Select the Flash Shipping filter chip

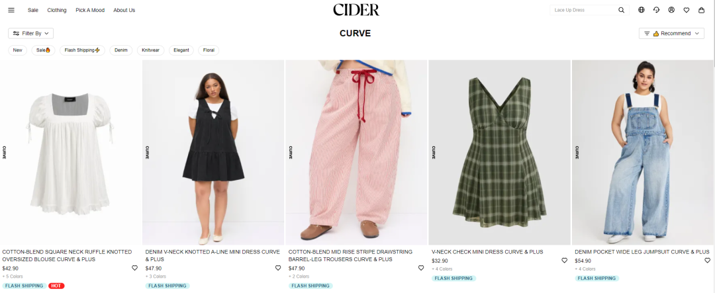(x=83, y=50)
